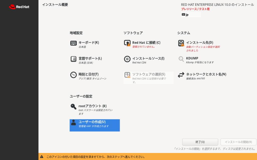Click the Red Hat logo in sidebar
This screenshot has height=160, width=257.
point(19,7)
